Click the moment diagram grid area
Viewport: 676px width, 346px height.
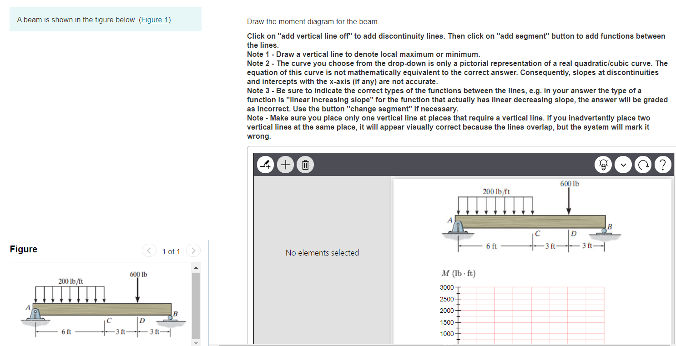click(x=532, y=315)
